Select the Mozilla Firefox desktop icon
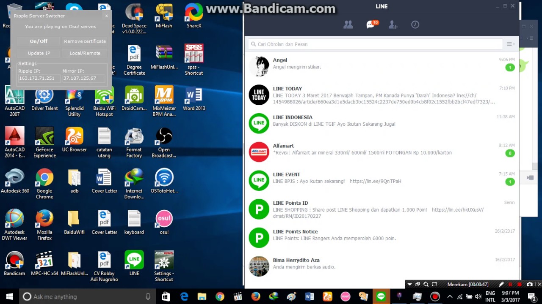The height and width of the screenshot is (304, 542). click(44, 225)
